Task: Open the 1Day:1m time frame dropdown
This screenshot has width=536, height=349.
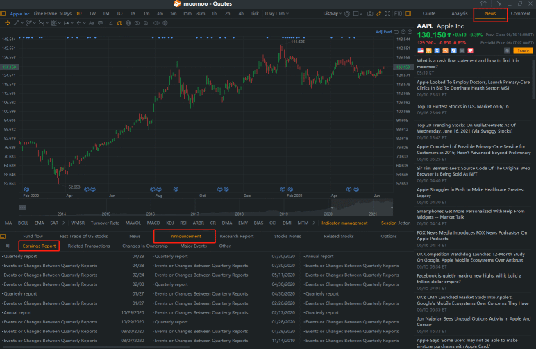Action: (276, 14)
